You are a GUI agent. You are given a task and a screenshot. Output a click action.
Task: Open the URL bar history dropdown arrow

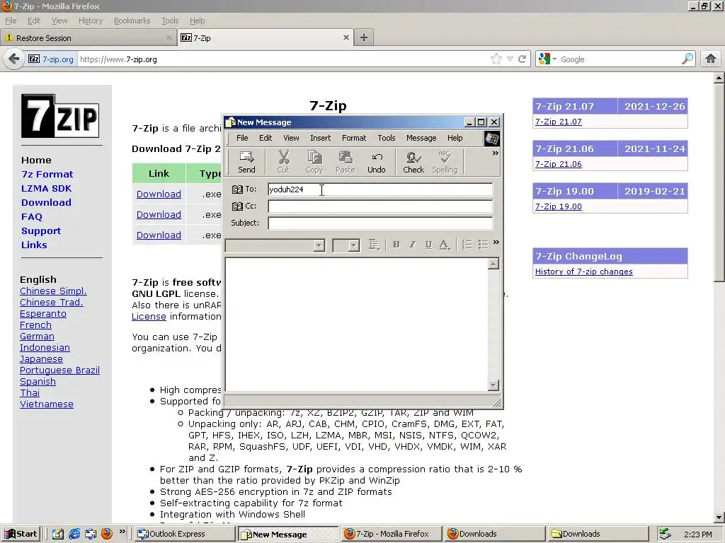click(x=510, y=59)
